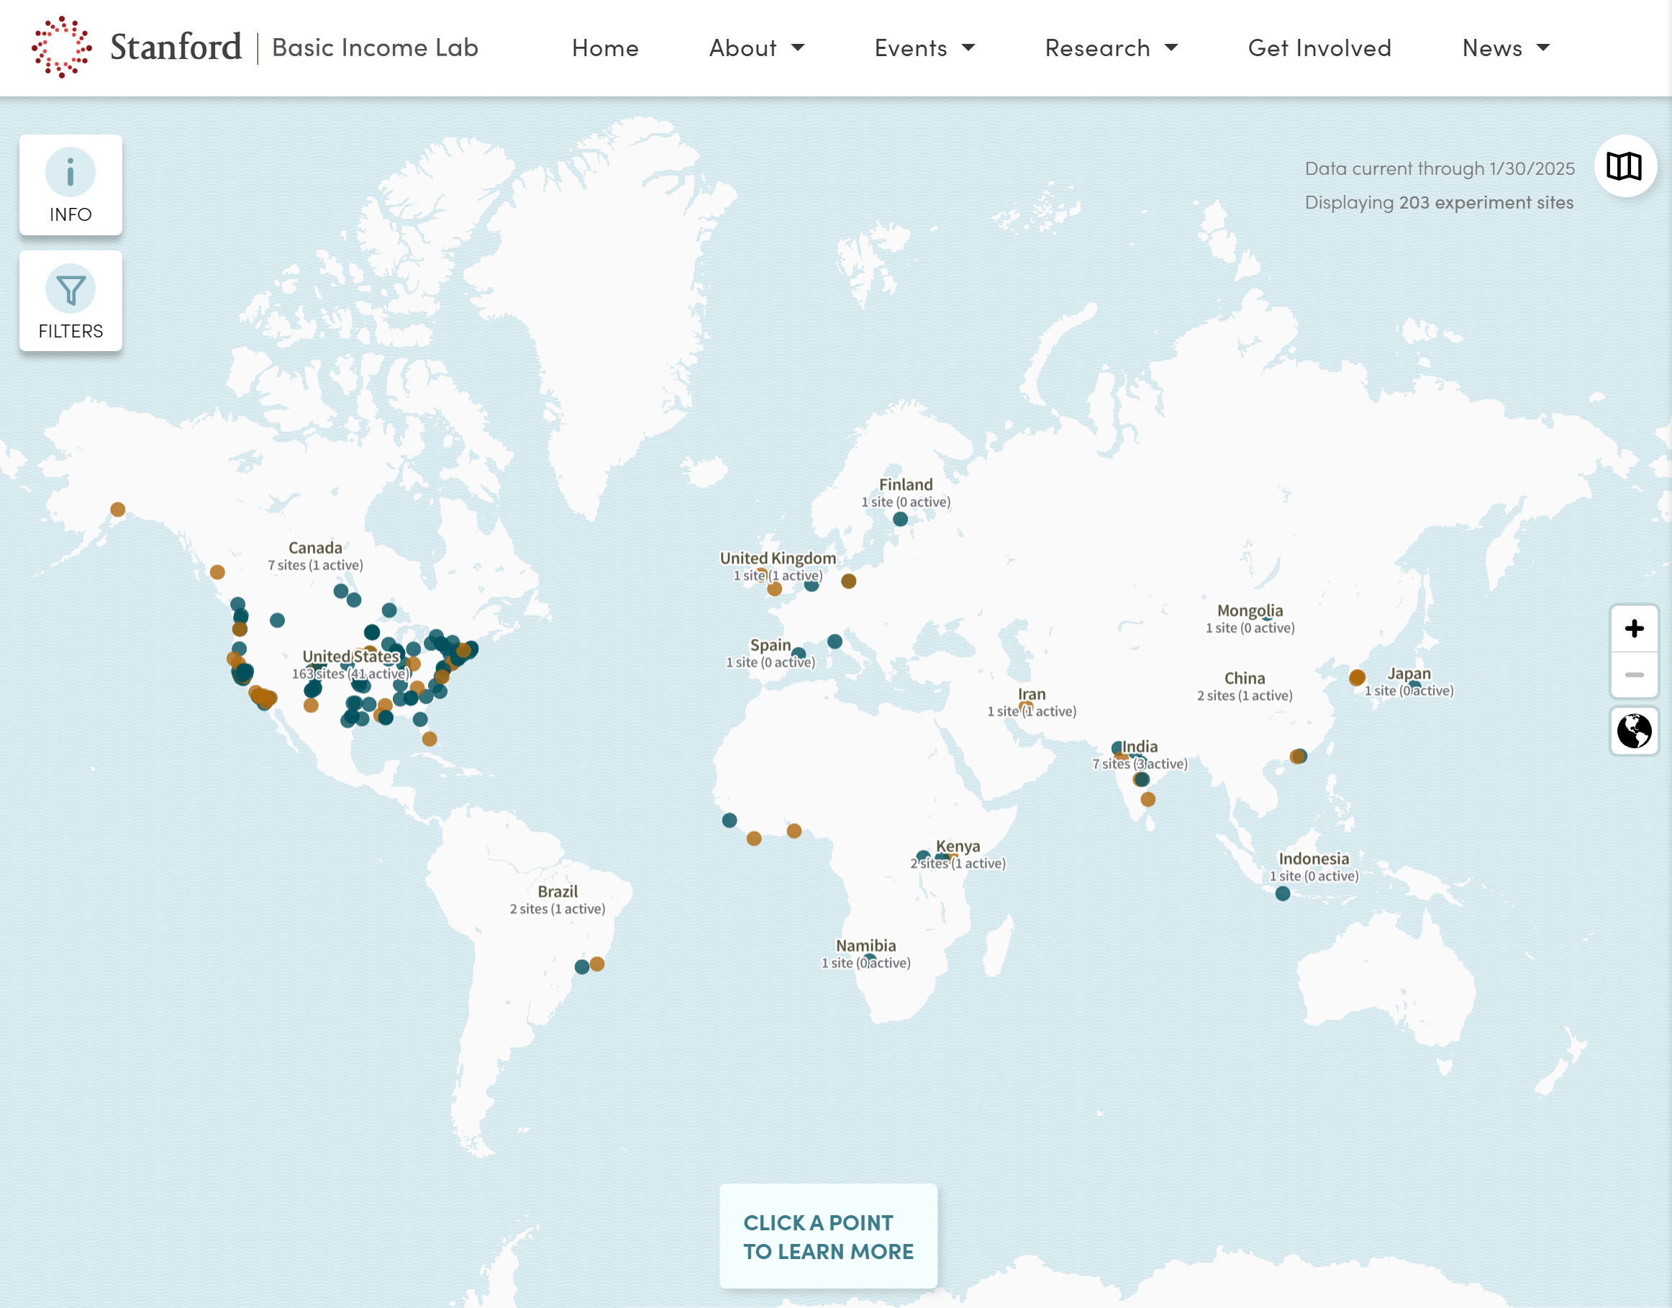This screenshot has width=1672, height=1308.
Task: Open the News dropdown
Action: [x=1505, y=47]
